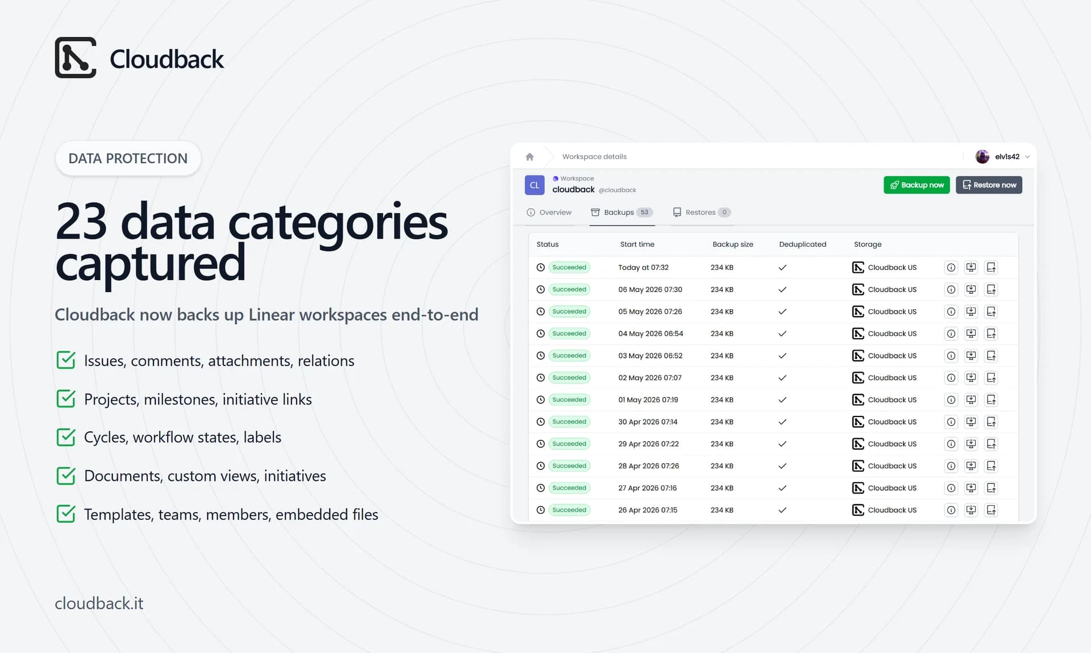Click 234 KB size on 30 Apr 2026 row
Viewport: 1091px width, 653px height.
coord(722,422)
